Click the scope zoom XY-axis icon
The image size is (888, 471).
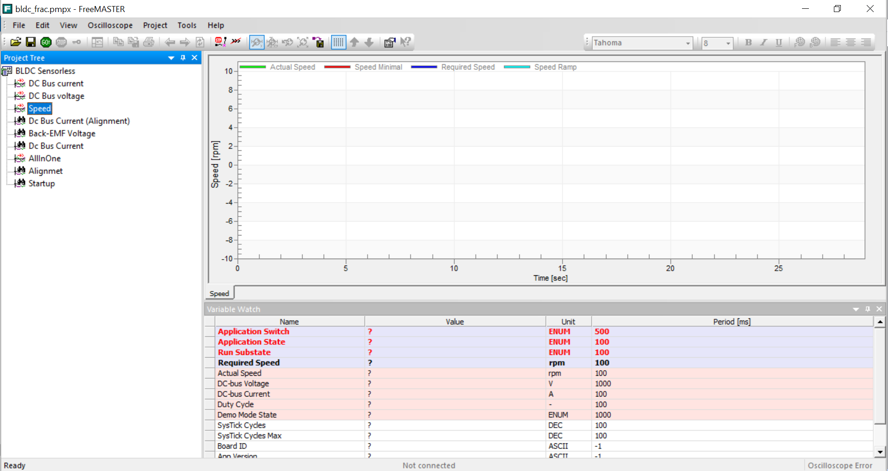[x=272, y=42]
